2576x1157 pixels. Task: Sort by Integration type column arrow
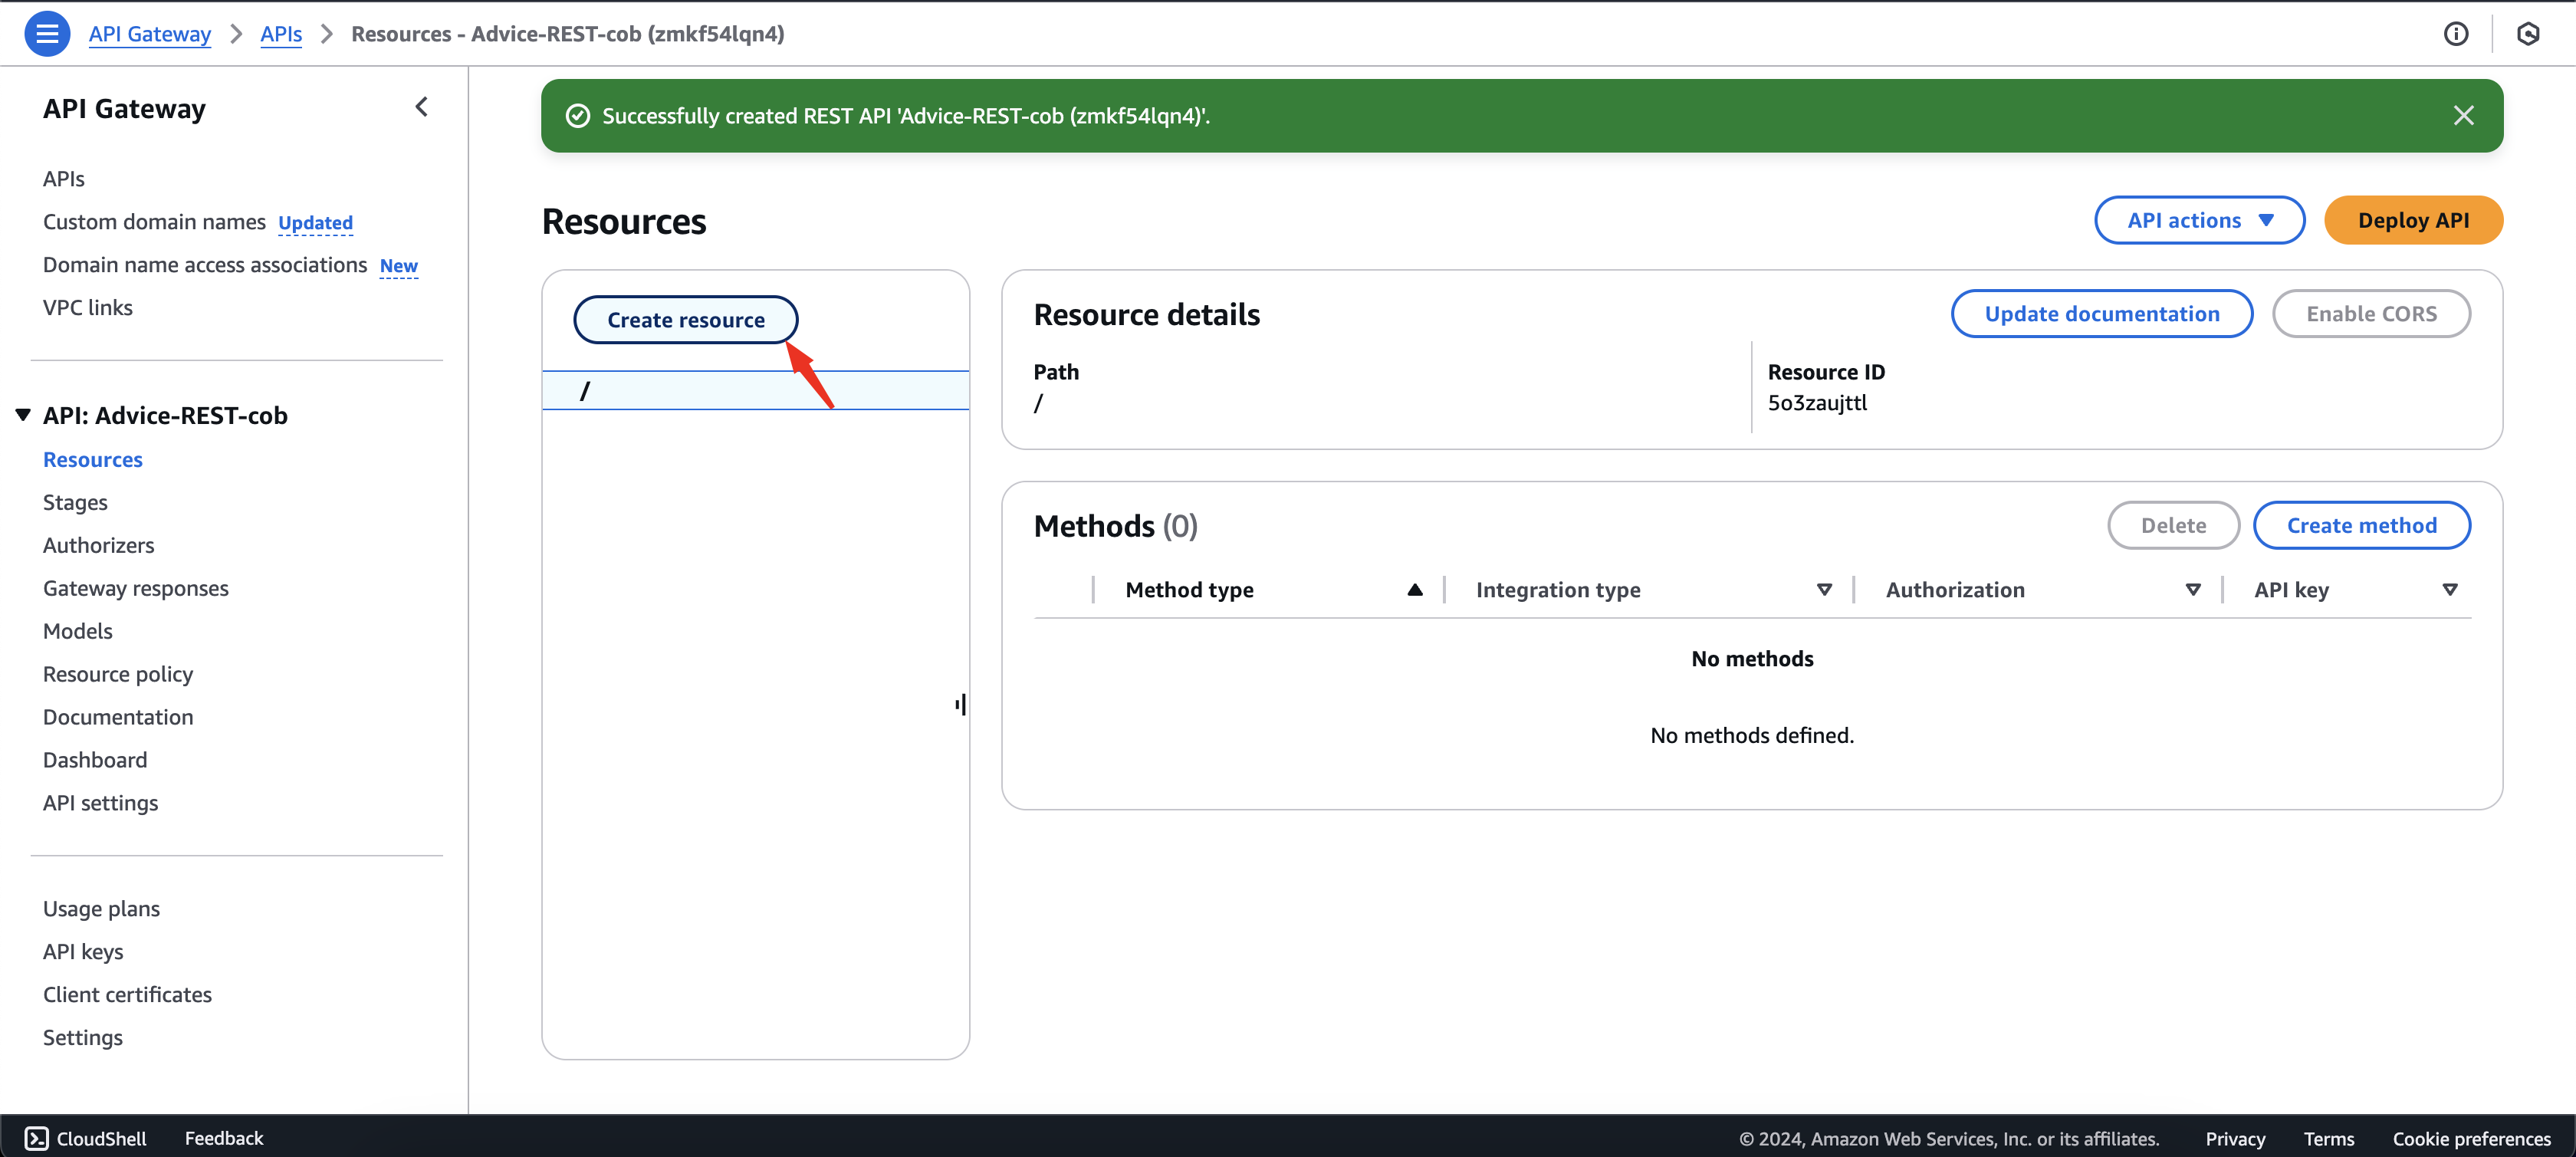[1823, 590]
